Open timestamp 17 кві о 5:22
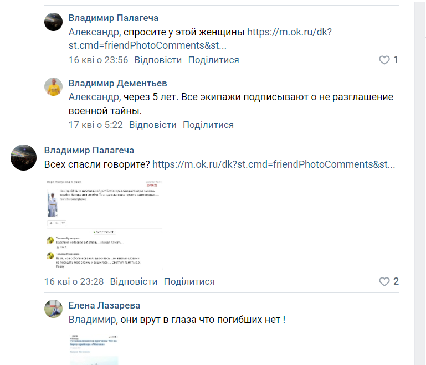Image resolution: width=426 pixels, height=365 pixels. [x=95, y=125]
